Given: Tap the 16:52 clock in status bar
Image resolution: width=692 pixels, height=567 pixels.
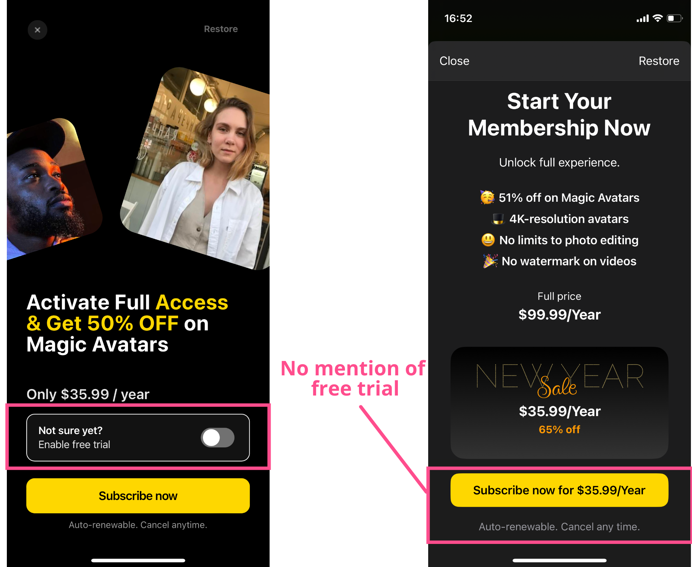Looking at the screenshot, I should pyautogui.click(x=458, y=18).
